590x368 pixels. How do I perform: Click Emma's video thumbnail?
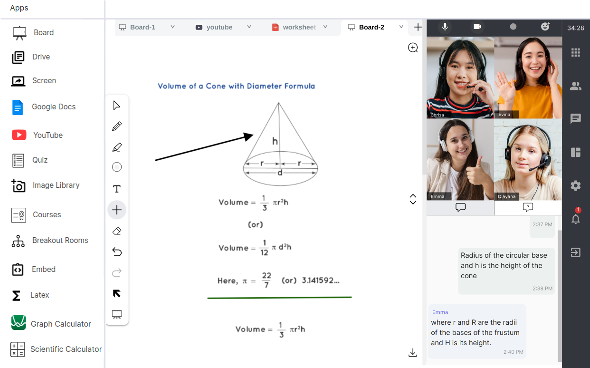click(x=460, y=159)
